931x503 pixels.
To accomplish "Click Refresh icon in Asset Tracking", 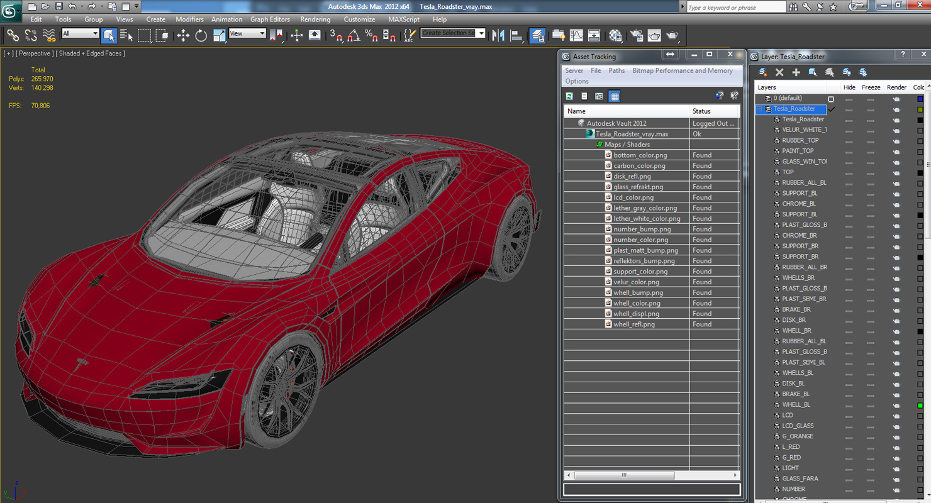I will pyautogui.click(x=569, y=96).
